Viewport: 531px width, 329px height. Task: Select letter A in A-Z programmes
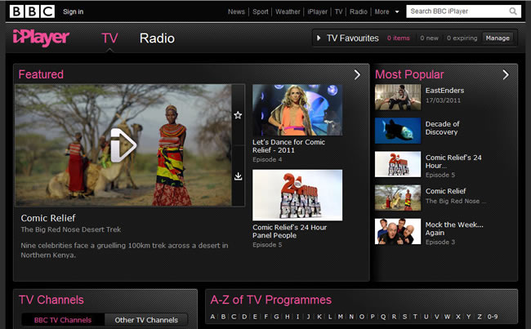tap(212, 317)
